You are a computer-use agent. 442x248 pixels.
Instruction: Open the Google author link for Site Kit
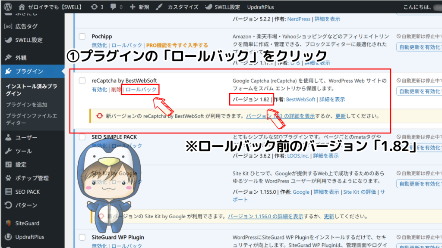click(301, 192)
